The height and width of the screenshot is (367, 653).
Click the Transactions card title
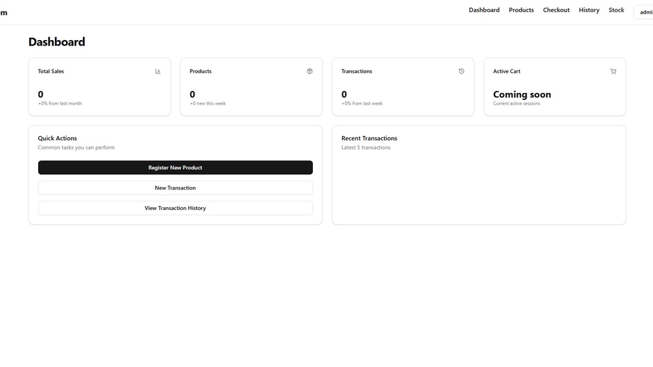[x=356, y=71]
